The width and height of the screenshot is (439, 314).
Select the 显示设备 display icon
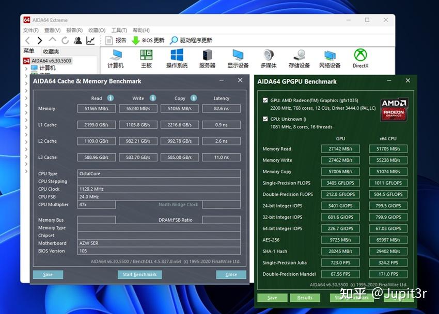(238, 59)
